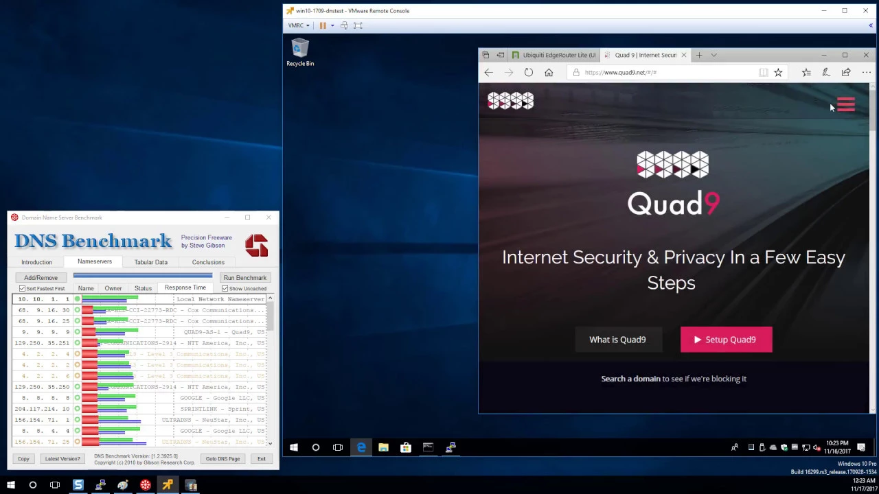
Task: Expand the pause button power options arrow
Action: pyautogui.click(x=332, y=25)
